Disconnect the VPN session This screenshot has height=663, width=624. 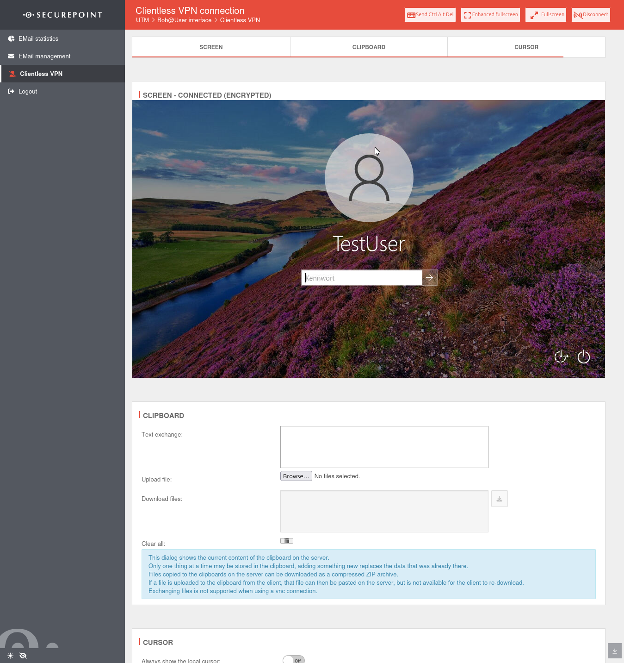pyautogui.click(x=591, y=15)
